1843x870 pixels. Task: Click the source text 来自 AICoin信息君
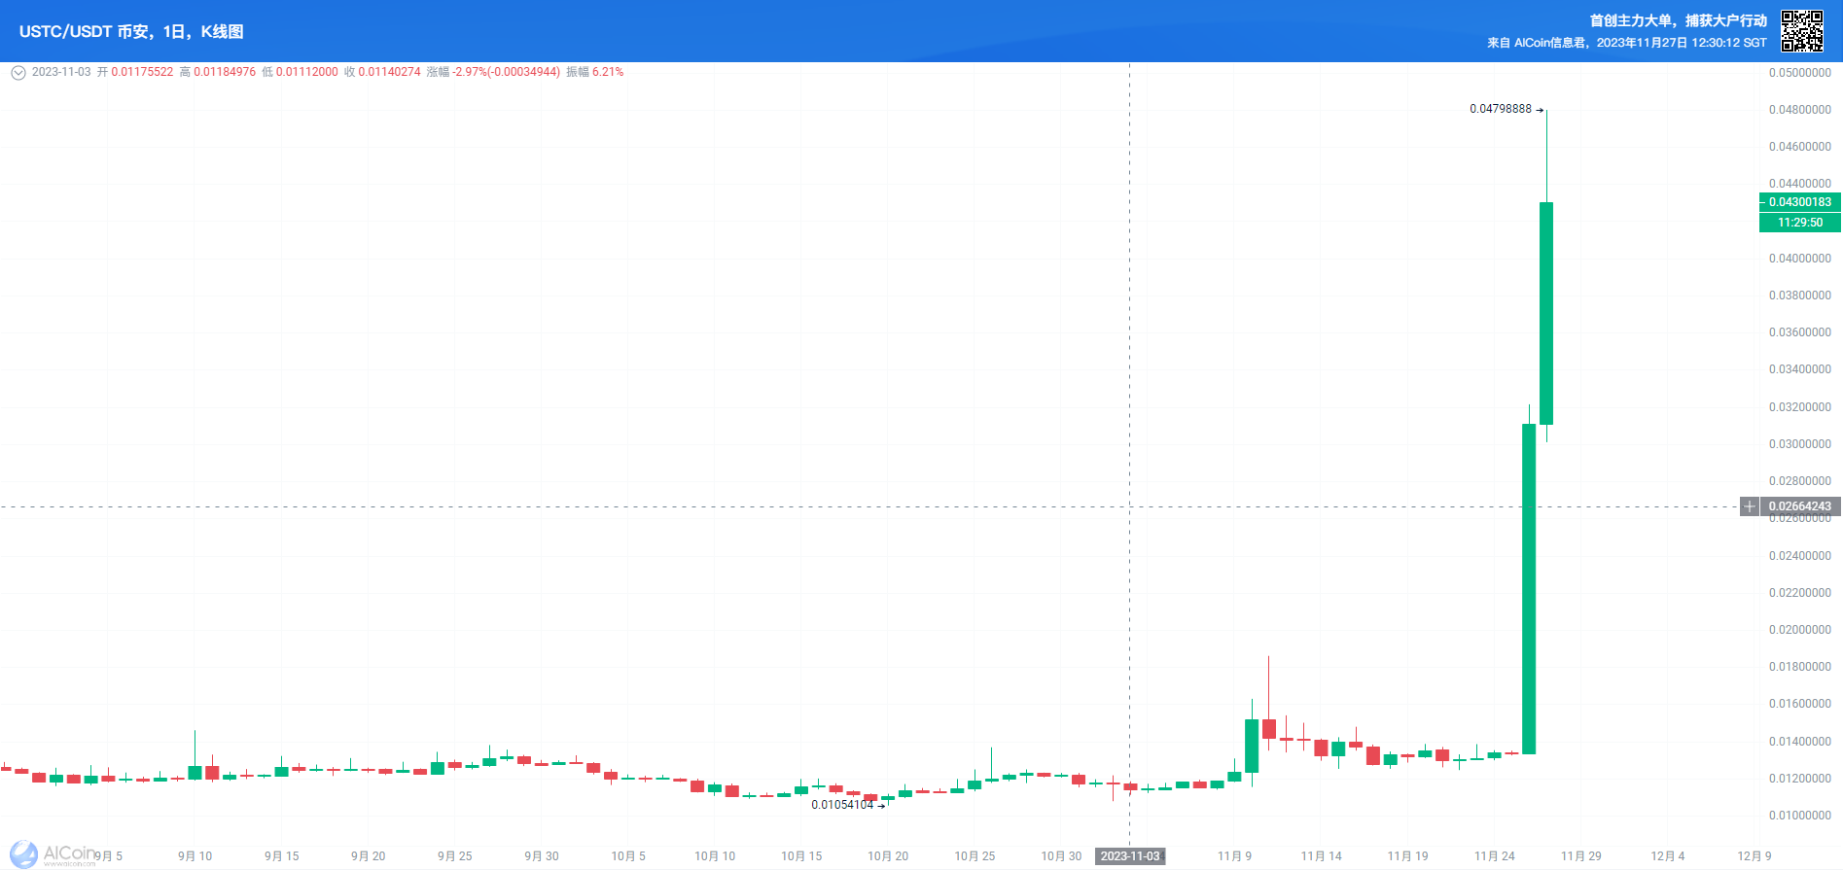pyautogui.click(x=1537, y=43)
